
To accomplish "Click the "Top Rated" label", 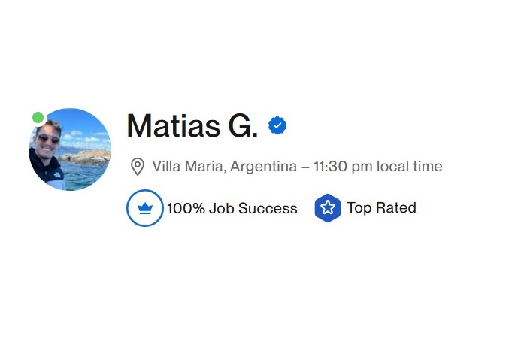I will [x=381, y=208].
